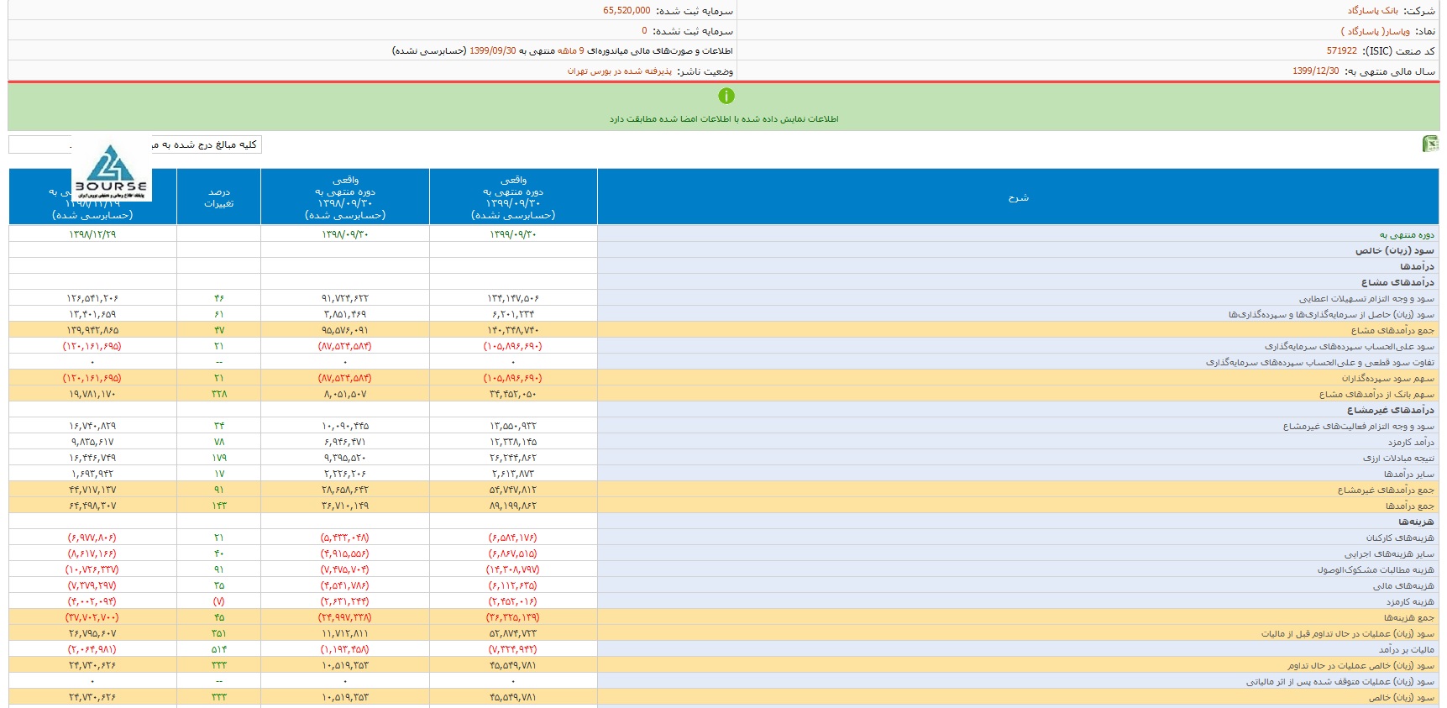Click the ۱۳۹۹/۰۹/۳۰ period column header

click(x=513, y=197)
